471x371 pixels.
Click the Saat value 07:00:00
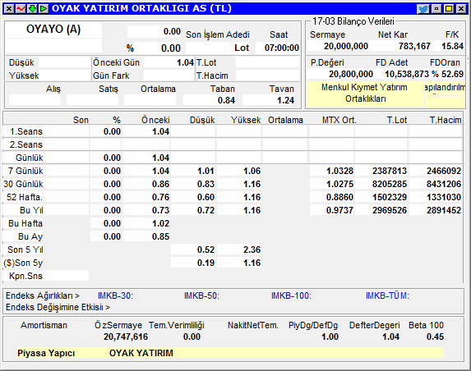click(282, 48)
